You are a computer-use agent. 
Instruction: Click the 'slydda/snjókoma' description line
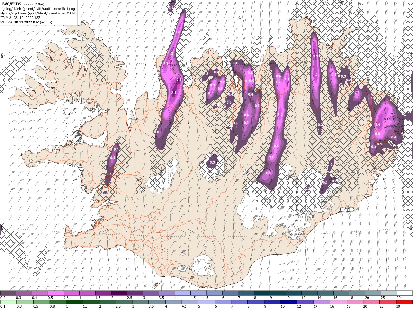pyautogui.click(x=38, y=13)
